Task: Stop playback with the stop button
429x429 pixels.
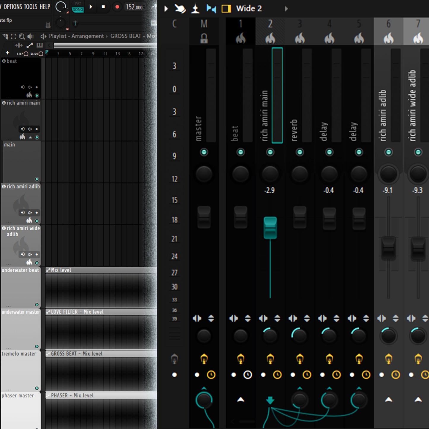Action: (x=103, y=7)
